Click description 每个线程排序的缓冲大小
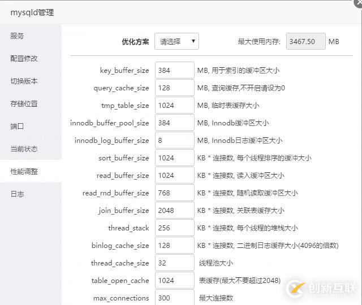Viewport: 362px width, 305px height. point(274,158)
